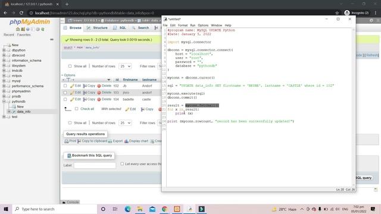Open the Run menu in IDLE editor
Screen dimensions: 381x214
[x=193, y=25]
